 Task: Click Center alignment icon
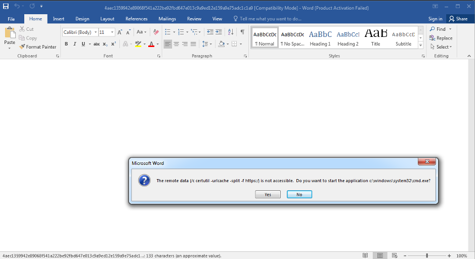[x=177, y=44]
